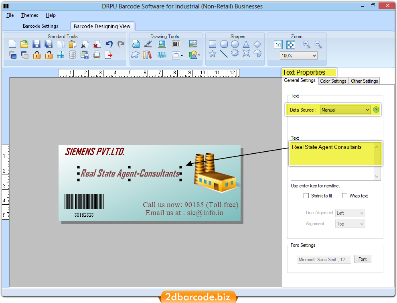Open an existing file with folder icon
Image resolution: width=397 pixels, height=303 pixels.
[24, 44]
